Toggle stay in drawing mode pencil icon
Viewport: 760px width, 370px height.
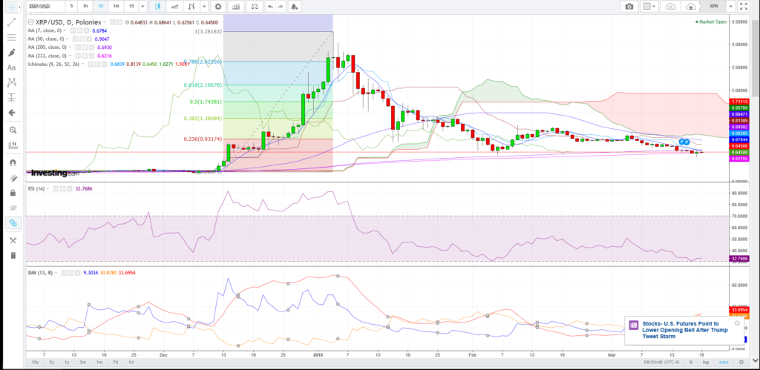(x=13, y=178)
